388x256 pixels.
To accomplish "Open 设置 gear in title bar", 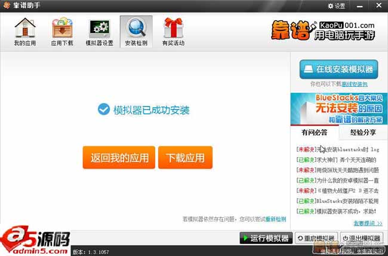I will pyautogui.click(x=336, y=6).
